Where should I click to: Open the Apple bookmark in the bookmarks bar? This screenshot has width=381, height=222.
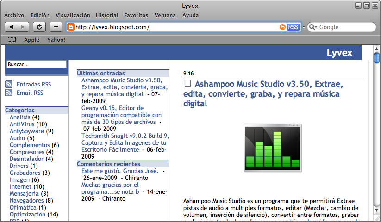[x=31, y=40]
